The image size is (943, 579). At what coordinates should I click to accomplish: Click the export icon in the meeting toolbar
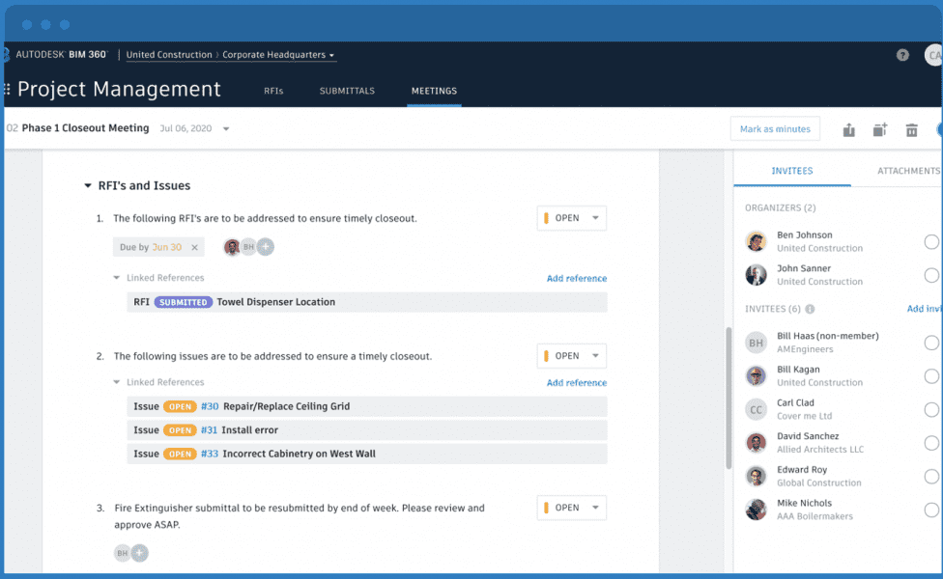coord(848,128)
